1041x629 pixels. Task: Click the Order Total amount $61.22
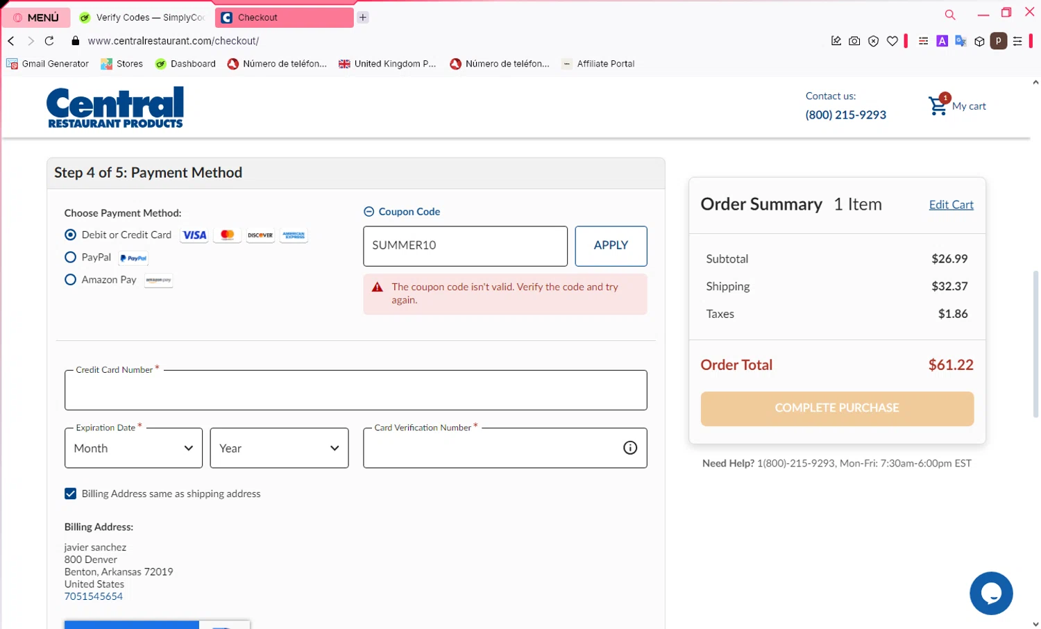pos(951,364)
